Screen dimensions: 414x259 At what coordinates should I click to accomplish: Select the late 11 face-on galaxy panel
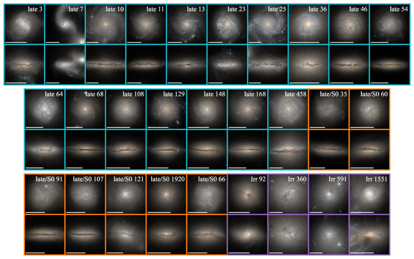146,24
